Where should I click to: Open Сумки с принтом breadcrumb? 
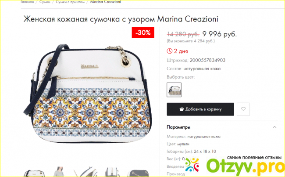(x=70, y=2)
